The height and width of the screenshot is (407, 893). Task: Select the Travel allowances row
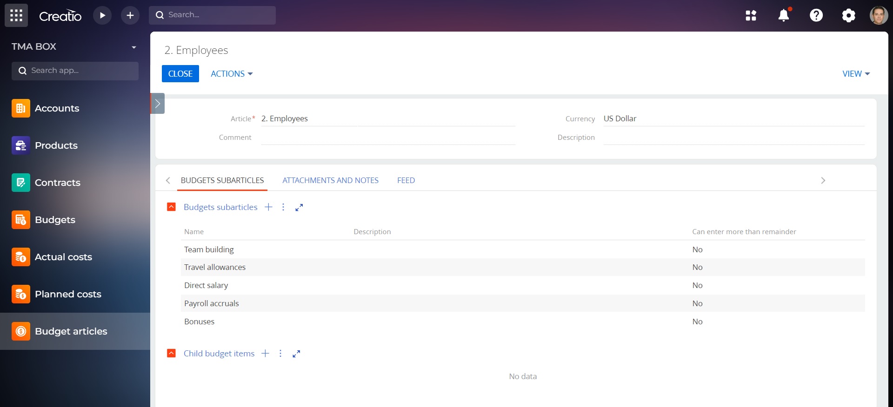[x=523, y=267]
